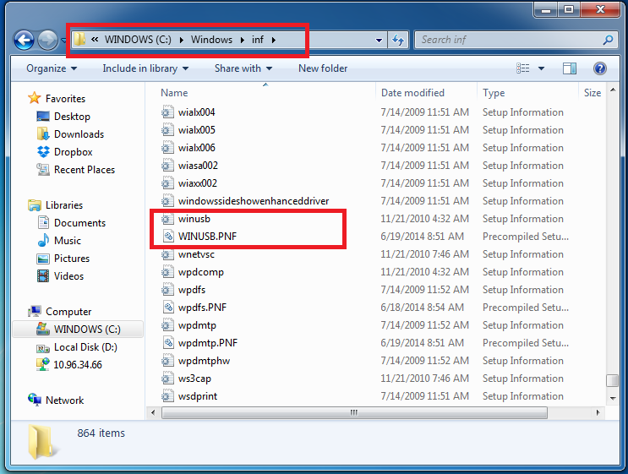Expand the arrow after Windows in address path

(243, 40)
